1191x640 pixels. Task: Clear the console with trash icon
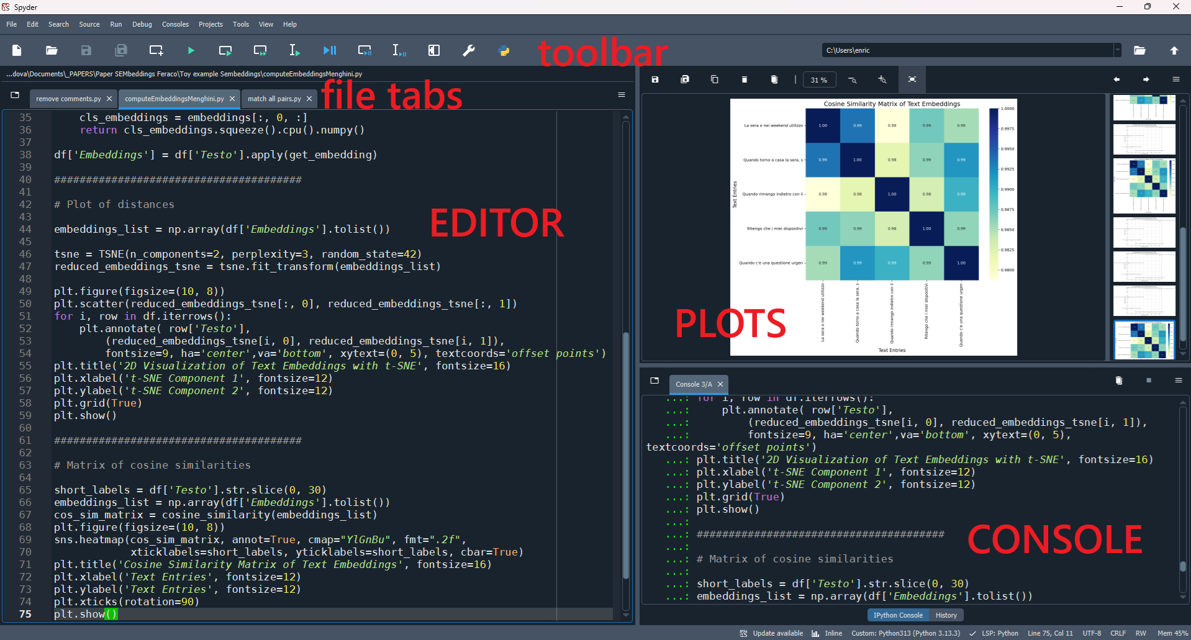pyautogui.click(x=1119, y=381)
